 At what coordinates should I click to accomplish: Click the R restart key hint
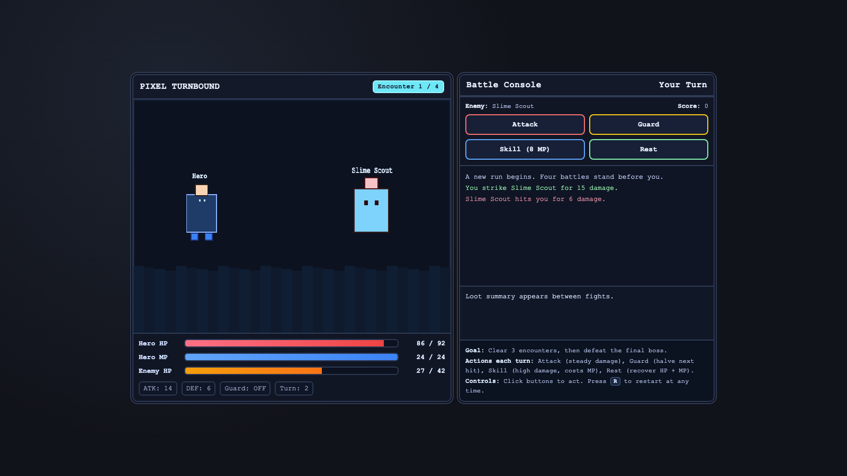point(615,381)
